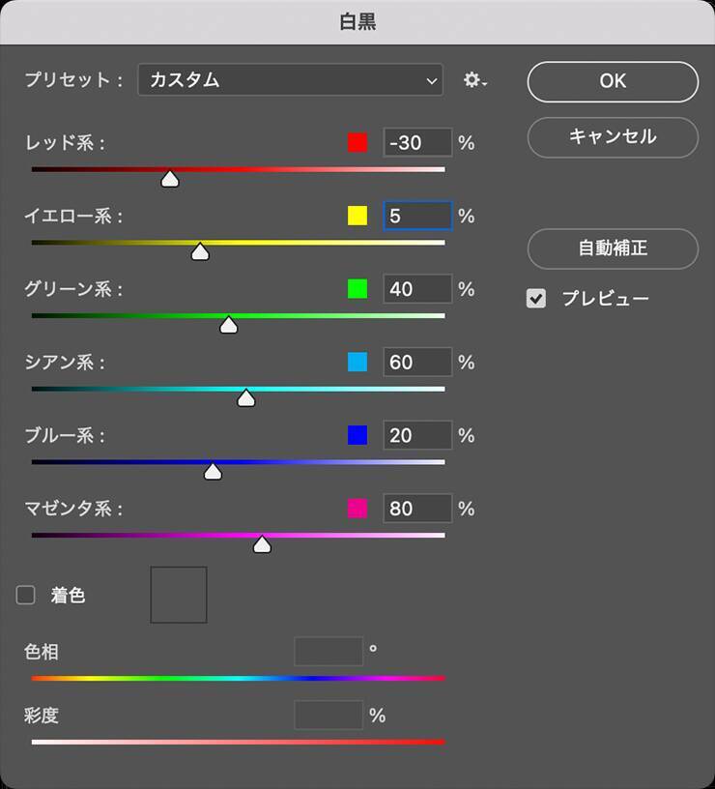Click the blue swatch next to ブルー系
715x789 pixels.
click(357, 435)
